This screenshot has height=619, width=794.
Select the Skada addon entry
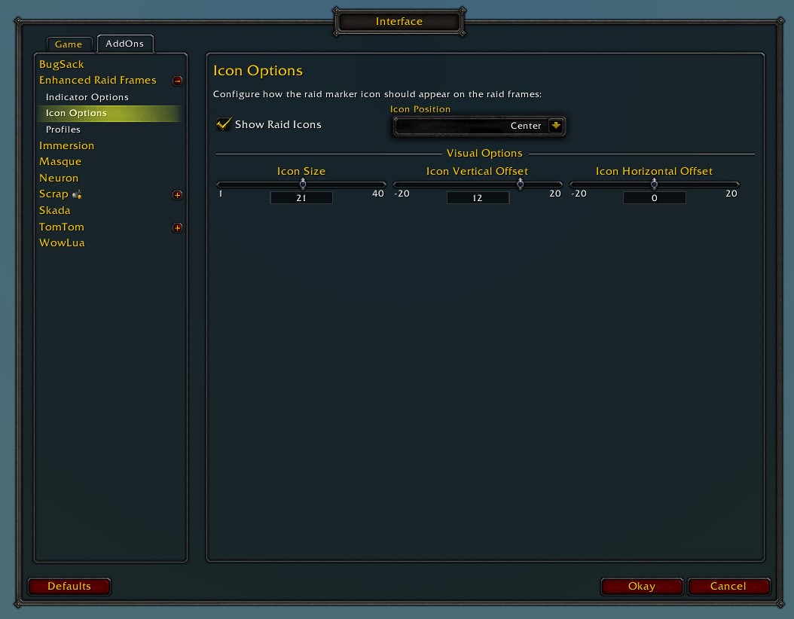click(x=55, y=210)
